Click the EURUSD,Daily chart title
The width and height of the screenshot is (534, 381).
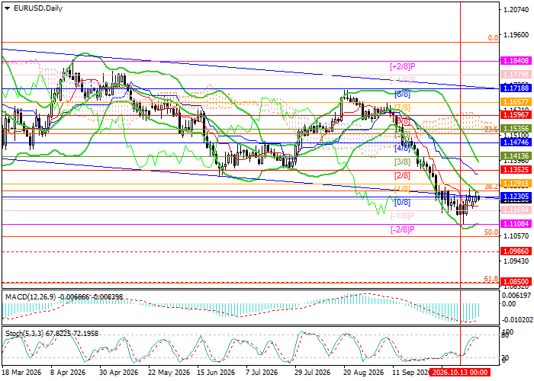coord(38,8)
